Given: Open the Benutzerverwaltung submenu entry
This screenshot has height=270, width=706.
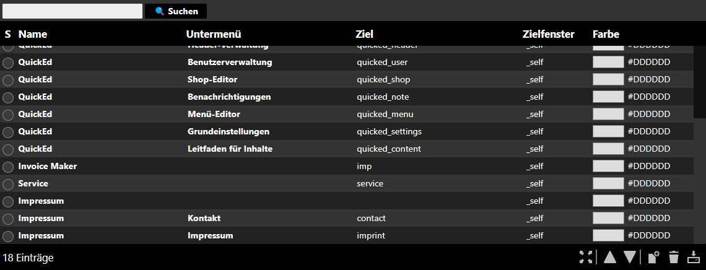Looking at the screenshot, I should pos(230,62).
